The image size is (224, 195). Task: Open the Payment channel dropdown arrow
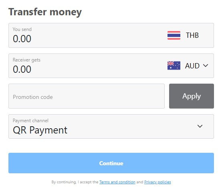coord(200,126)
